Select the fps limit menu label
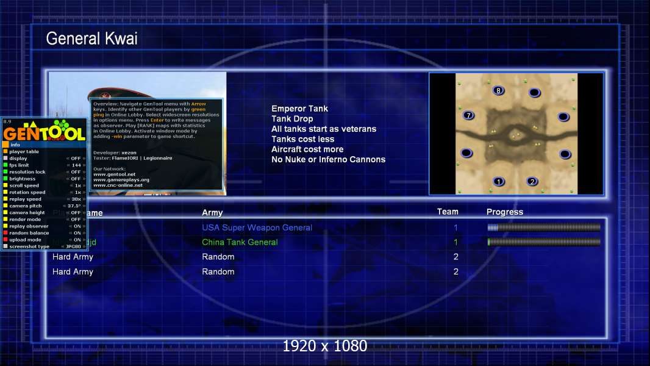This screenshot has width=650, height=366. (19, 165)
